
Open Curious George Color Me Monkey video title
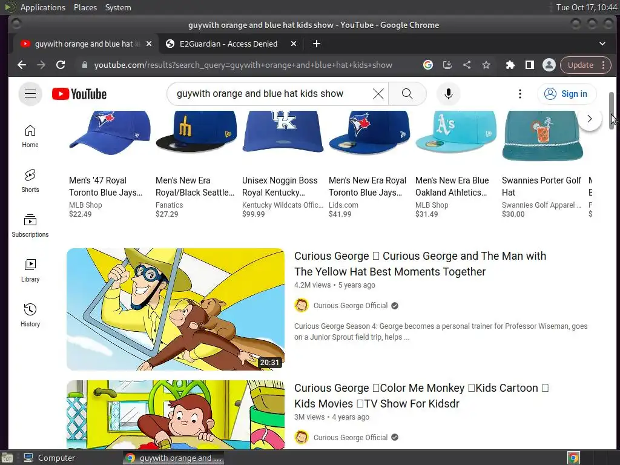pyautogui.click(x=421, y=396)
